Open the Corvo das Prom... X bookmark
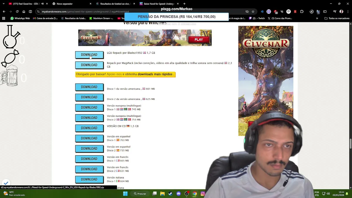This screenshot has height=198, width=352. point(280,18)
